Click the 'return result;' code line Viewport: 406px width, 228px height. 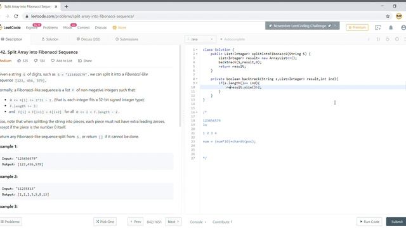(232, 66)
